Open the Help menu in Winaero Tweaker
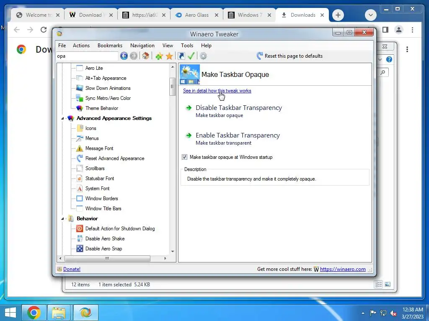This screenshot has height=321, width=429. click(206, 46)
